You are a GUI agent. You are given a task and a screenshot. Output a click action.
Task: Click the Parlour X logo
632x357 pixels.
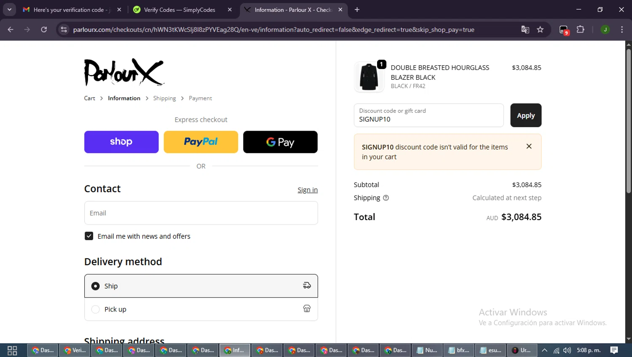tap(124, 72)
